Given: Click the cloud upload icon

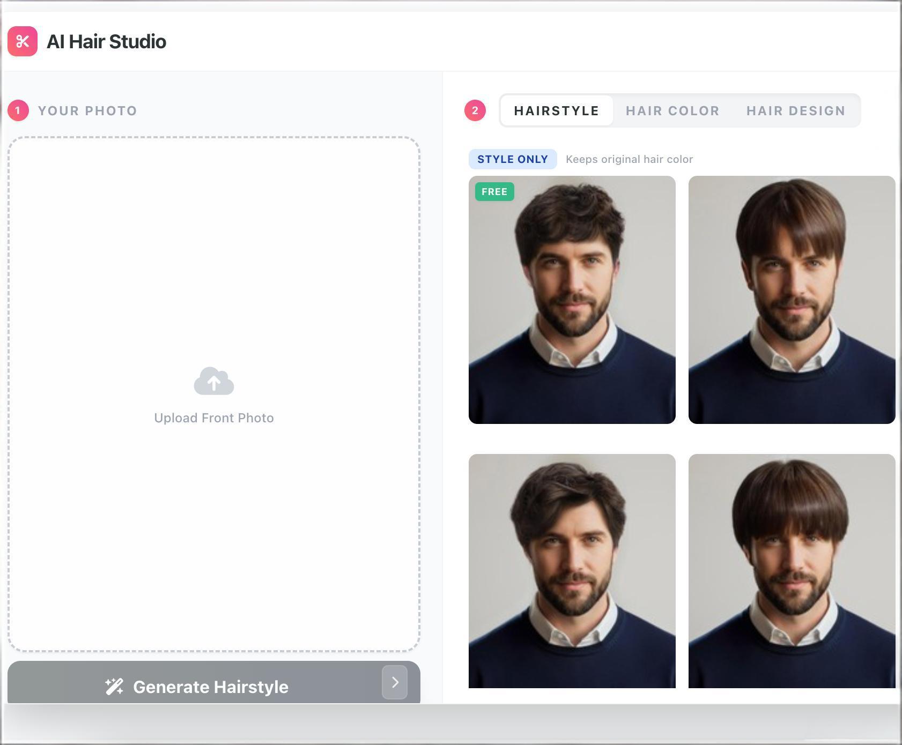Looking at the screenshot, I should (214, 381).
